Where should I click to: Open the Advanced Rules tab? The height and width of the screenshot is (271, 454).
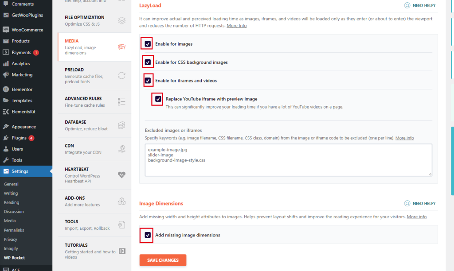pos(94,102)
